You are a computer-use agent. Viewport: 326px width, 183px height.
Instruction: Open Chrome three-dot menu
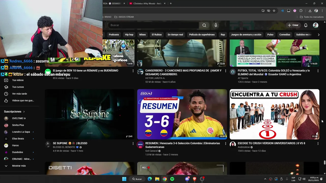point(322,11)
